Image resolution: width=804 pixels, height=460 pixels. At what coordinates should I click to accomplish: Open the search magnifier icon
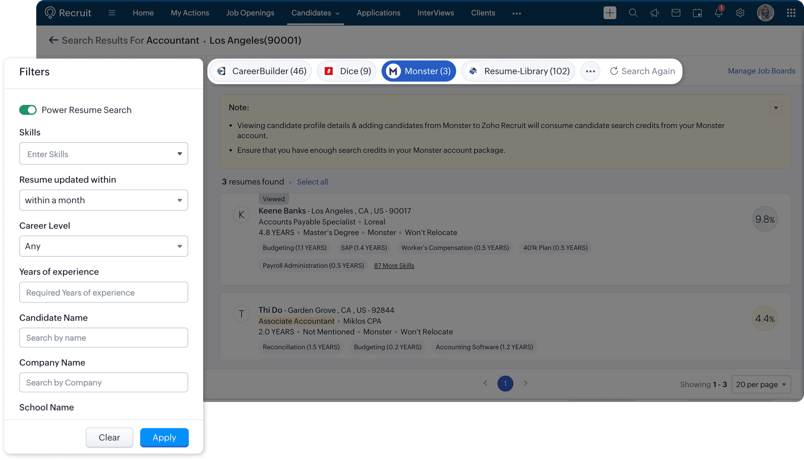pyautogui.click(x=633, y=13)
